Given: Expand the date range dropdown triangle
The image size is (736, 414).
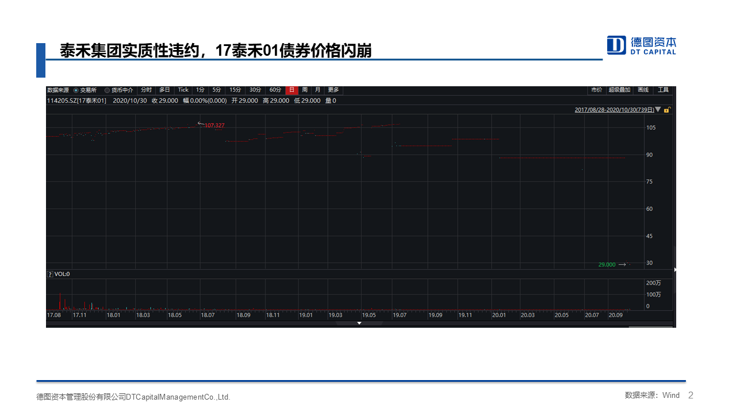Looking at the screenshot, I should 658,109.
